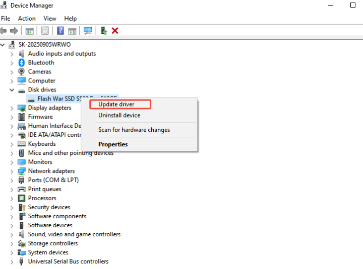Click the Computer monitor icon
Screen dimensions: 363x269
[22, 80]
